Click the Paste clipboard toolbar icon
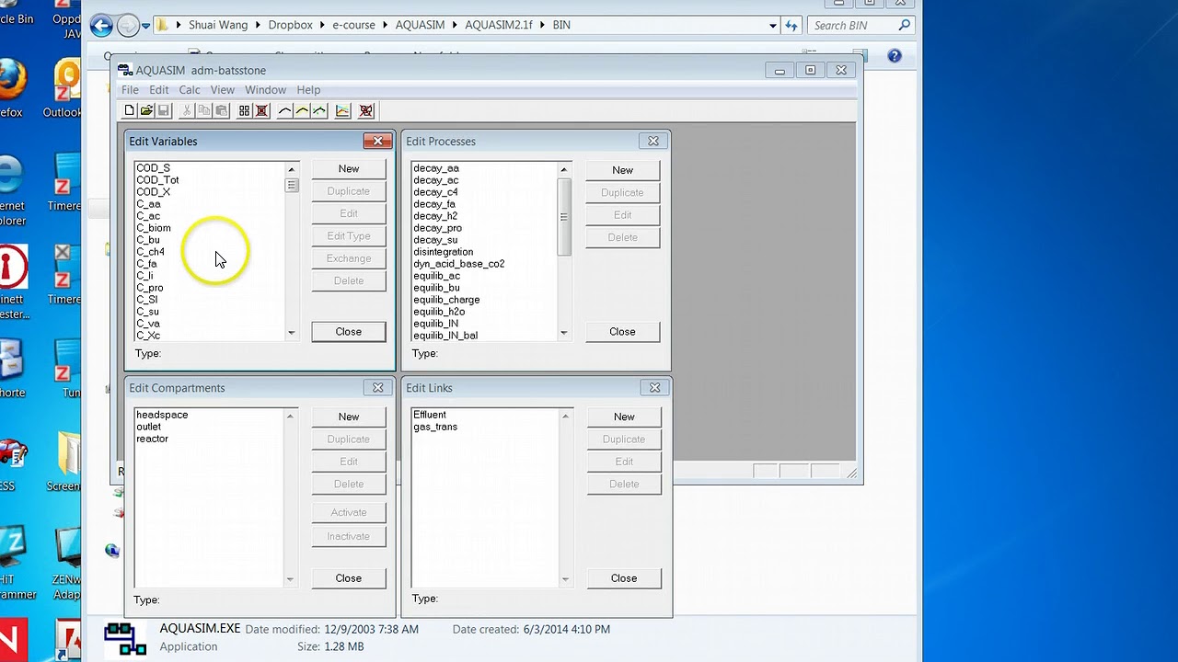Viewport: 1178px width, 662px height. tap(221, 110)
